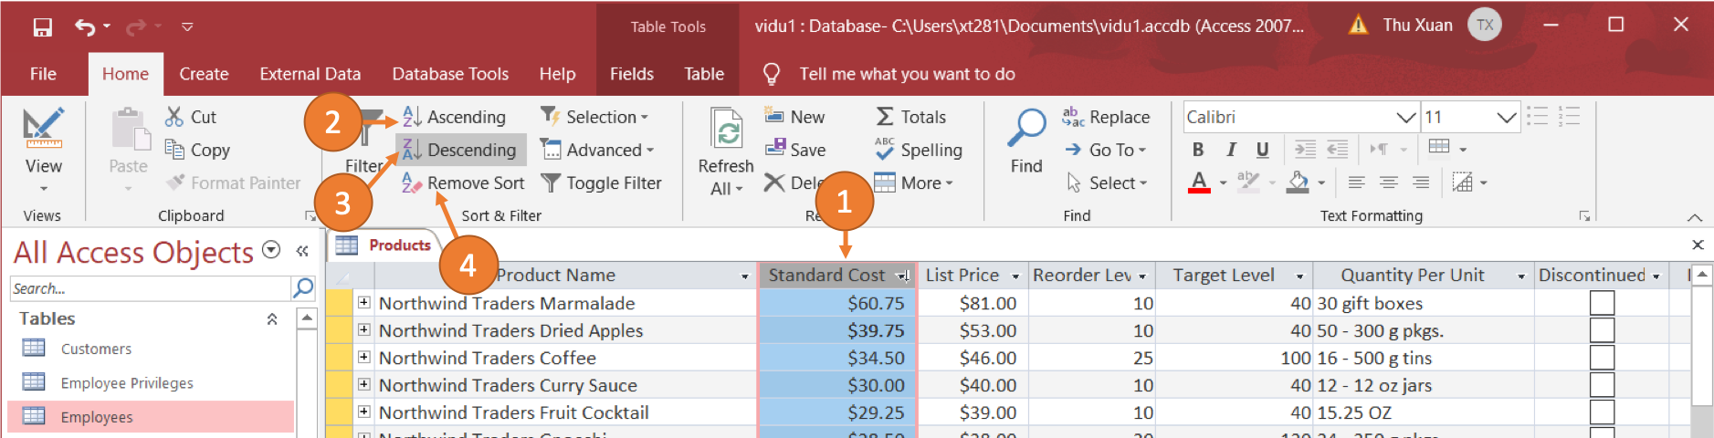The image size is (1714, 438).
Task: Apply Bold formatting
Action: [1198, 150]
